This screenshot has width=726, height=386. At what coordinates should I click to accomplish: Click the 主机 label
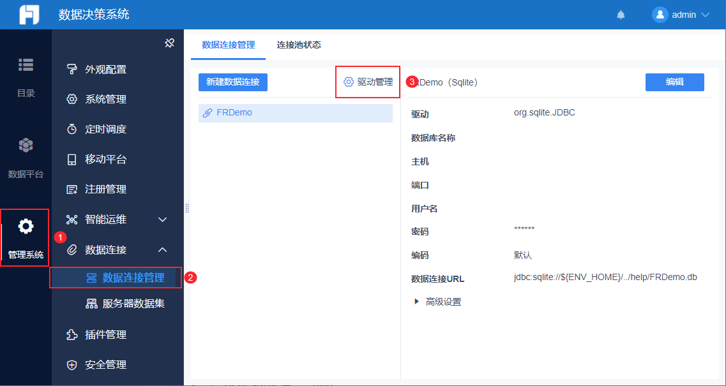[420, 161]
